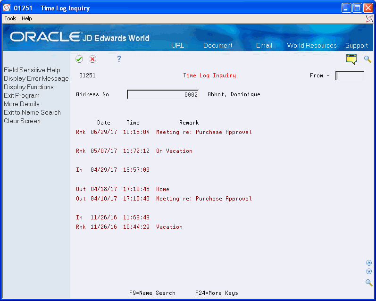Image resolution: width=376 pixels, height=301 pixels.
Task: Click the On Vacation remark
Action: pos(174,151)
